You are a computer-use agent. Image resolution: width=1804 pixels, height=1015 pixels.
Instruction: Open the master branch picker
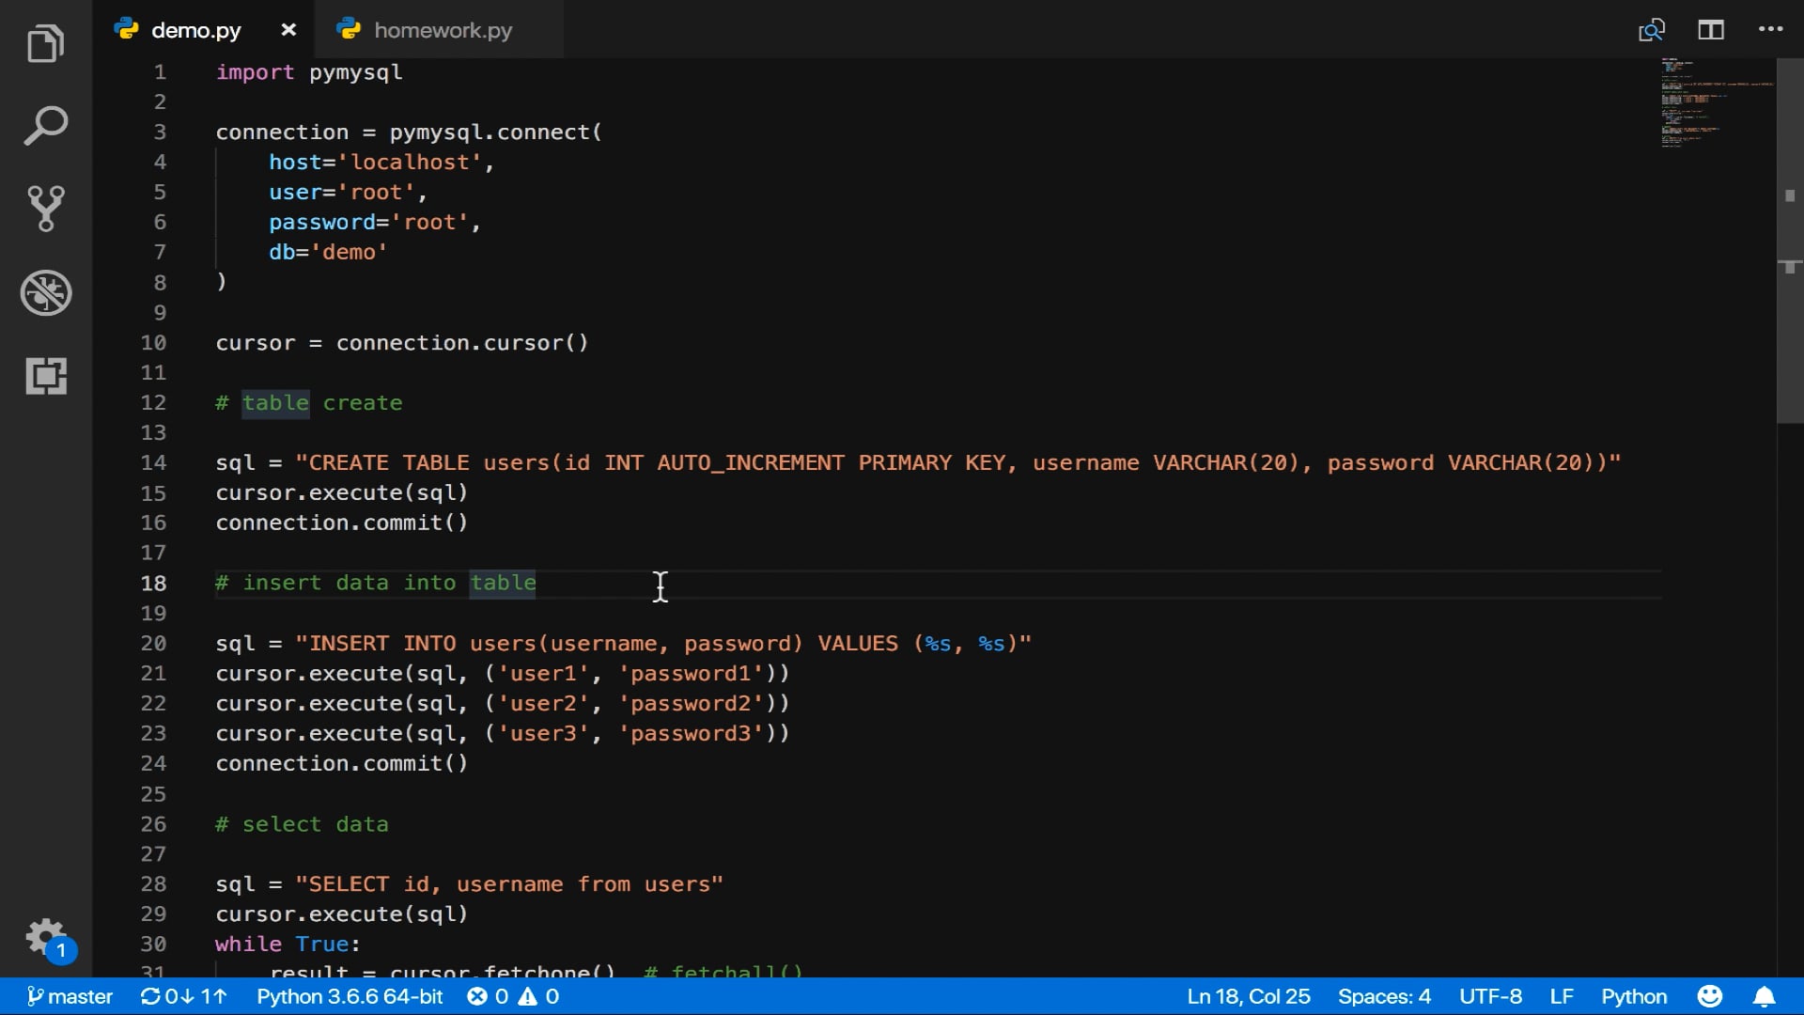[x=70, y=996]
